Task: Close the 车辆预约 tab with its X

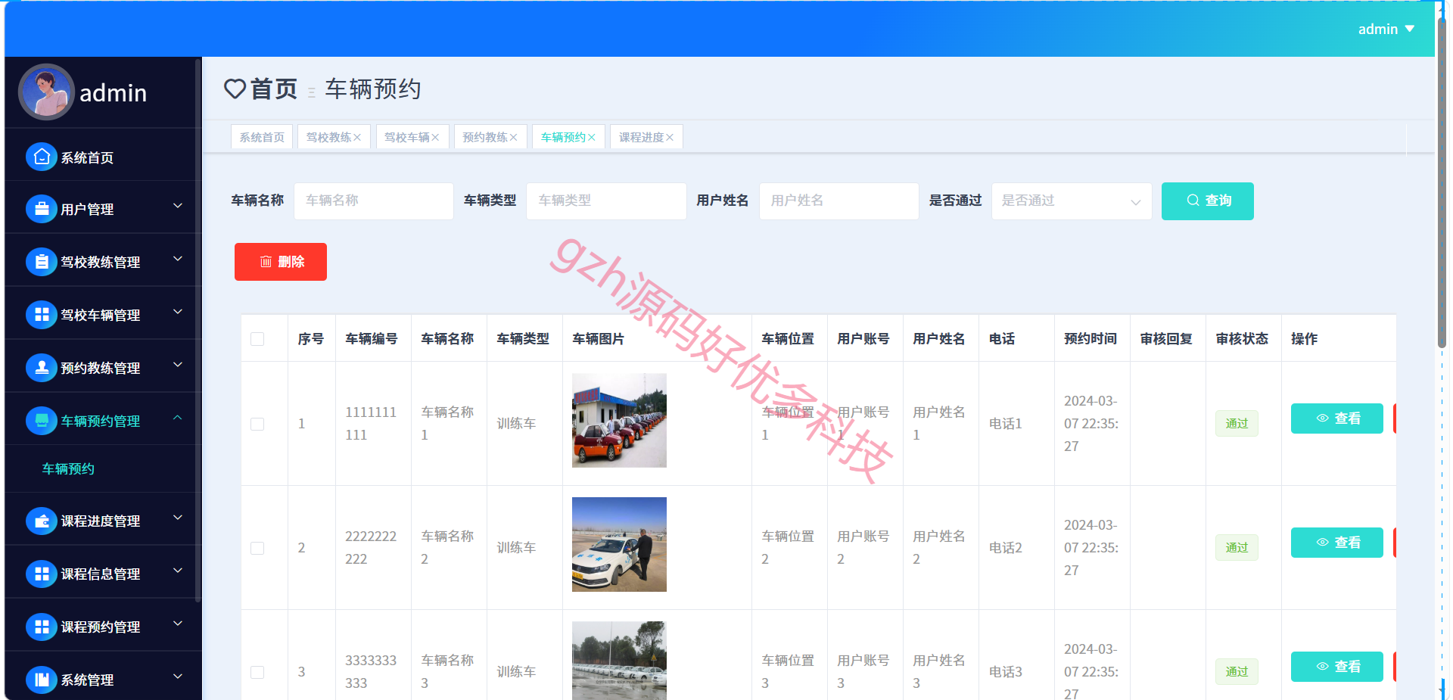Action: (x=591, y=137)
